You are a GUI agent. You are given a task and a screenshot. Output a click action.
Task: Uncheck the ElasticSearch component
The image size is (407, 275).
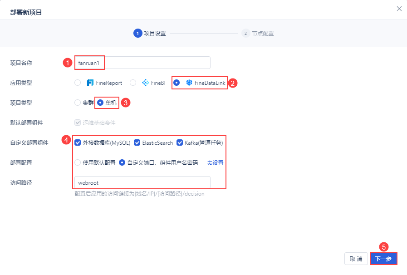[137, 142]
